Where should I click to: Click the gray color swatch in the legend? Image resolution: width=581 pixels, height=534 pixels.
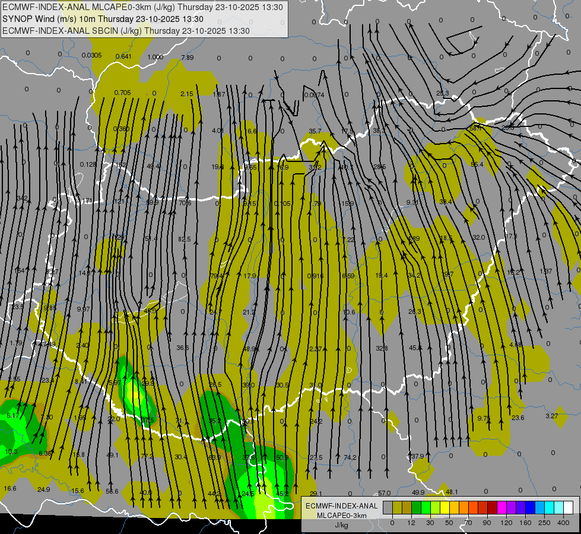click(388, 507)
